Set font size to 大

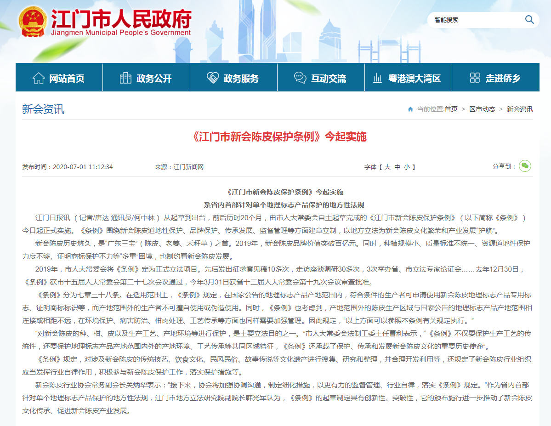(x=387, y=167)
